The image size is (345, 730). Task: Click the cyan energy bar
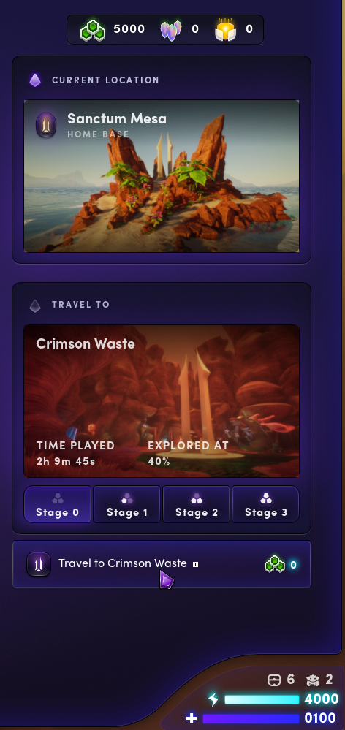click(x=262, y=699)
